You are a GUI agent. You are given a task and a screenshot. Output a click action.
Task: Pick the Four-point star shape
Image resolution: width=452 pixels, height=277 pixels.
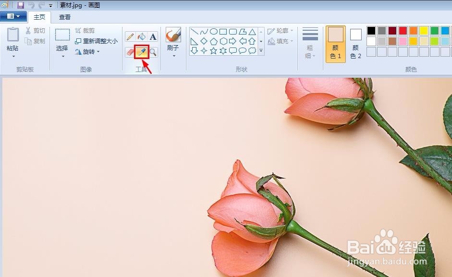pyautogui.click(x=204, y=51)
